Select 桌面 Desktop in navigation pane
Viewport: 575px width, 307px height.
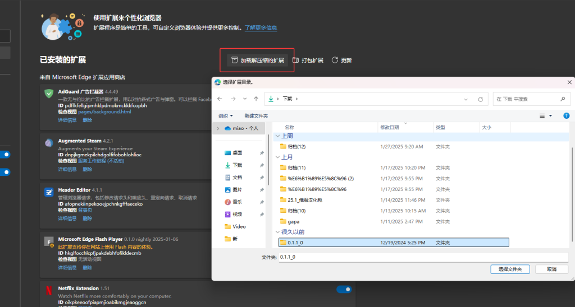click(238, 153)
